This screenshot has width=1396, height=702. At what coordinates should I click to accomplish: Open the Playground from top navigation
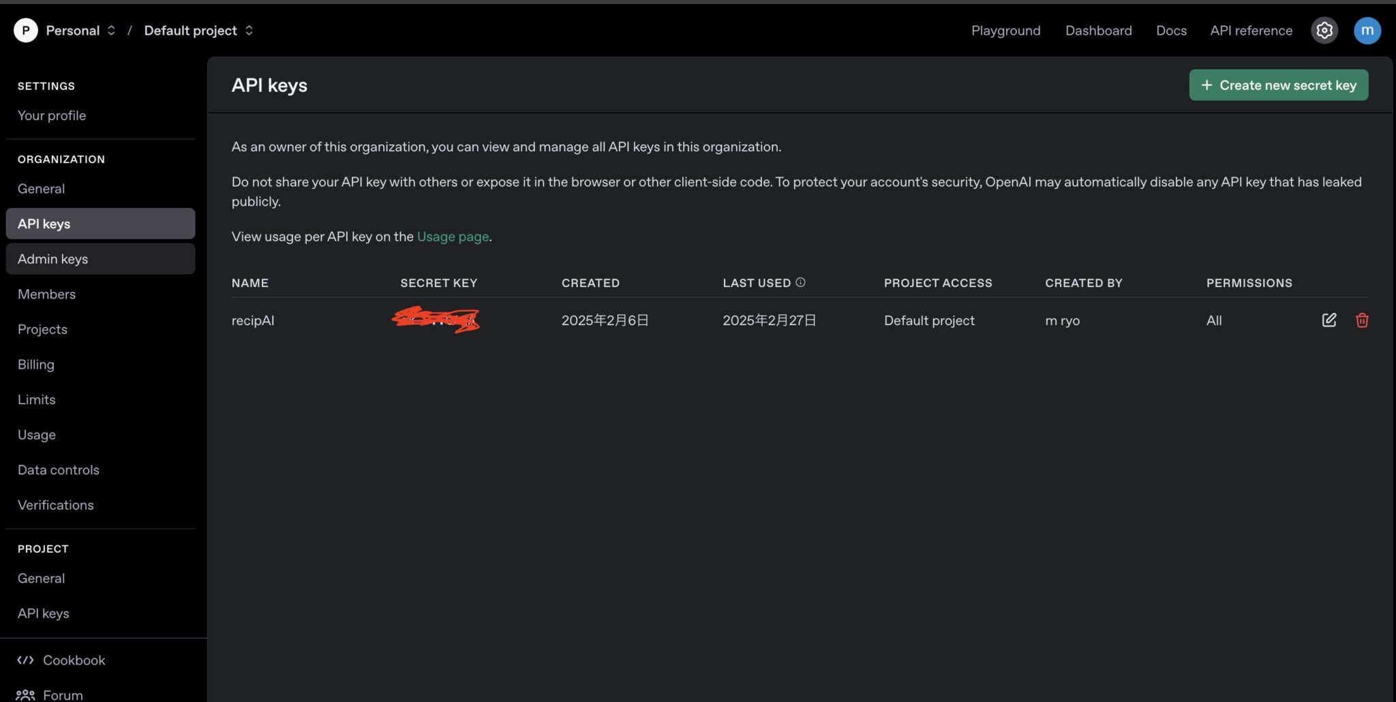pos(1006,30)
